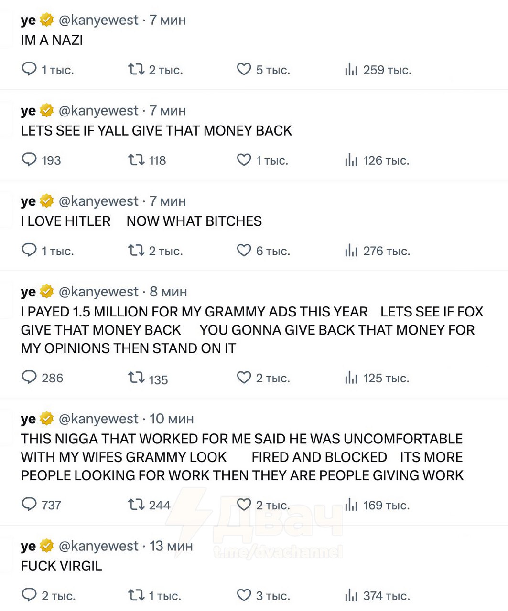Screen dimensions: 508x611
Task: Open the "LETS SEE IF YALL GIVE" tweet text
Action: pyautogui.click(x=156, y=130)
